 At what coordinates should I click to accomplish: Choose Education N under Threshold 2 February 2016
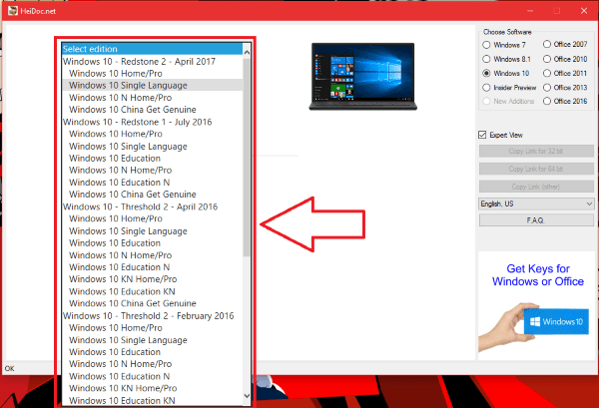point(152,376)
